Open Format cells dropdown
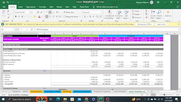The image size is (181, 102). (137, 18)
